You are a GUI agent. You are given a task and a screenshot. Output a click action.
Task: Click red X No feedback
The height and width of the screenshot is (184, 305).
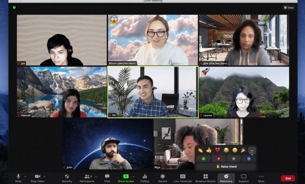pyautogui.click(x=219, y=159)
